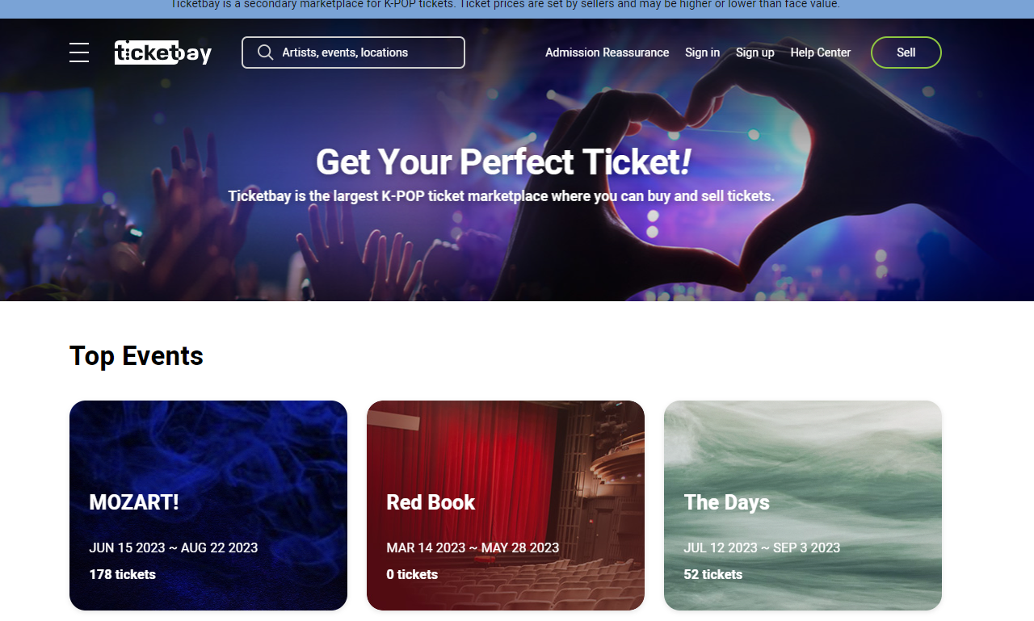Click the 52 tickets label
Image resolution: width=1034 pixels, height=621 pixels.
712,575
